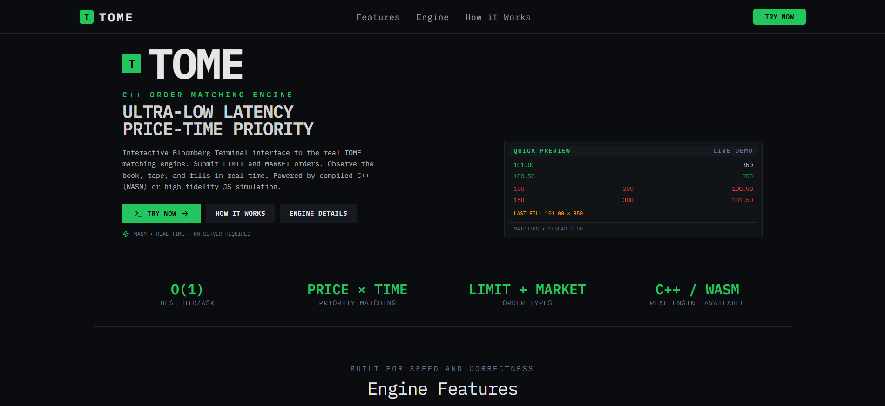Image resolution: width=885 pixels, height=406 pixels.
Task: Click the arrow icon on hero TRY NOW button
Action: [185, 213]
